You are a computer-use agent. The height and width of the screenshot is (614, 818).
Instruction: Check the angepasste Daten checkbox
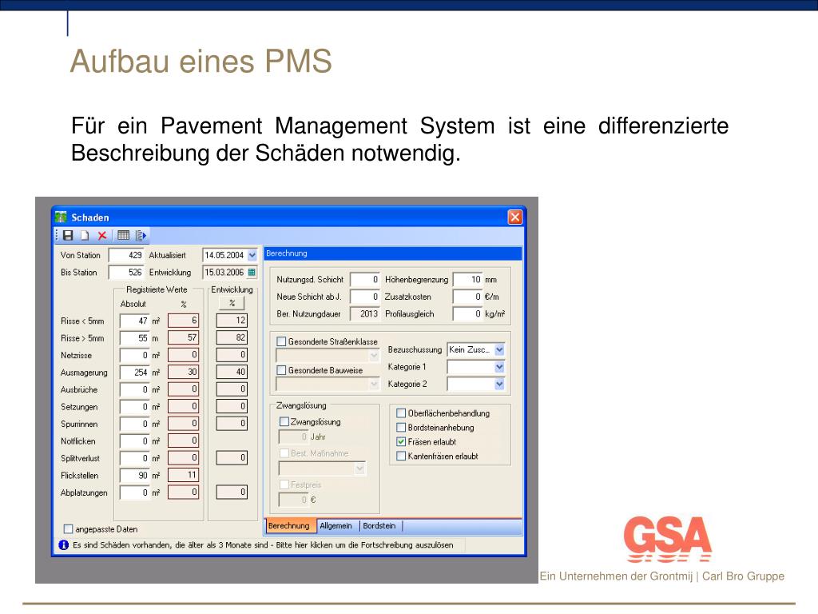[68, 528]
